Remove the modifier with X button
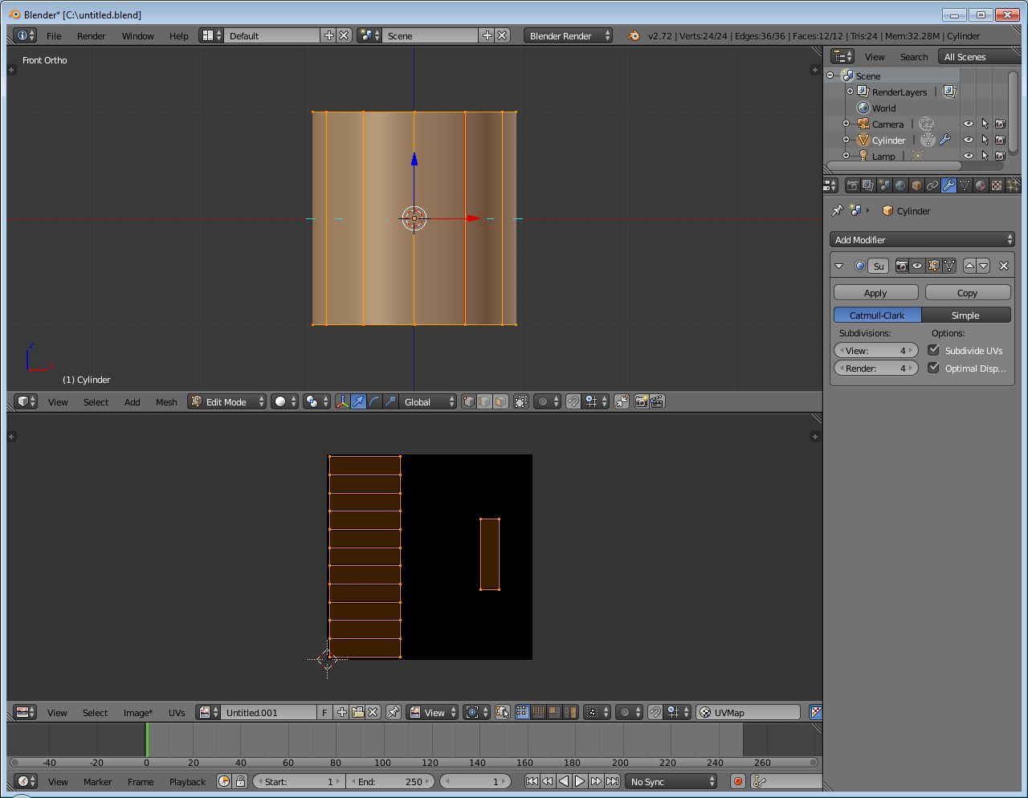Image resolution: width=1028 pixels, height=798 pixels. coord(1003,266)
